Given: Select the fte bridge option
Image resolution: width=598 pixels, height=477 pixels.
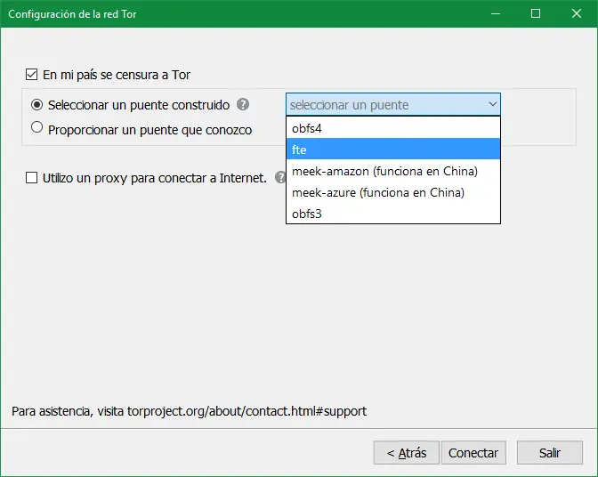Looking at the screenshot, I should (x=393, y=150).
